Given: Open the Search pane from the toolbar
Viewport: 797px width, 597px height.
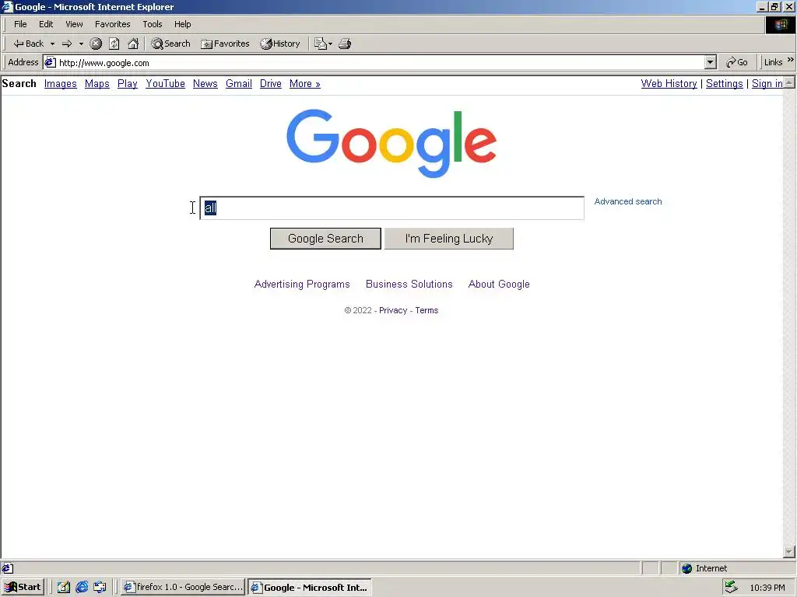Looking at the screenshot, I should [170, 44].
